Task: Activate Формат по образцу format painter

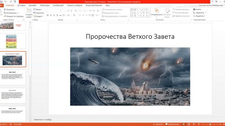Action: coord(13,16)
